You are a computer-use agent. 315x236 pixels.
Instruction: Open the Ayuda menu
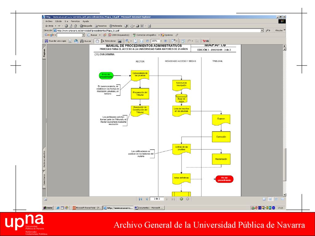coord(86,21)
